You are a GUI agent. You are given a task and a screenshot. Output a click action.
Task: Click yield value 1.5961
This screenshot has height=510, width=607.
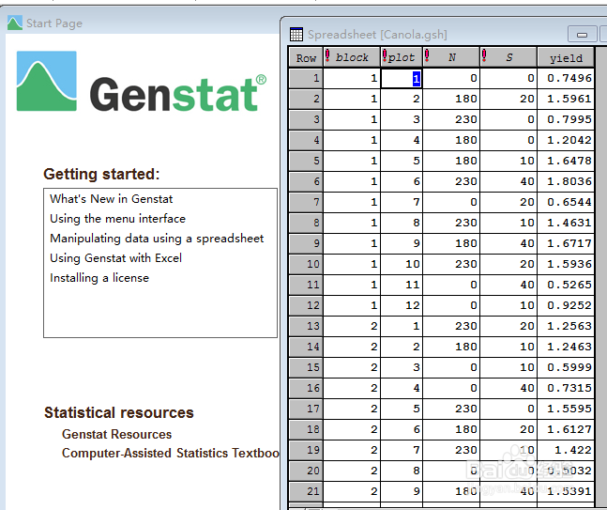pyautogui.click(x=566, y=99)
